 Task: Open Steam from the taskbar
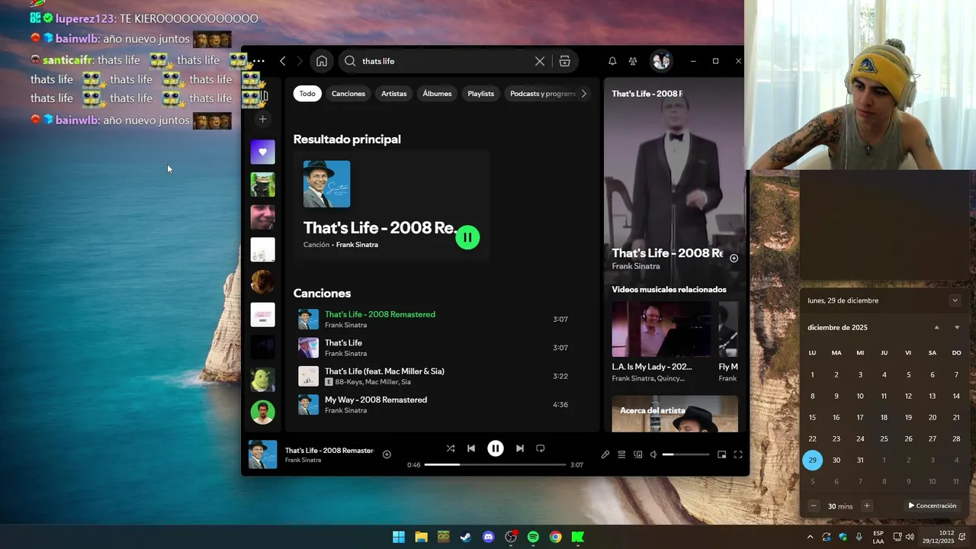point(466,537)
